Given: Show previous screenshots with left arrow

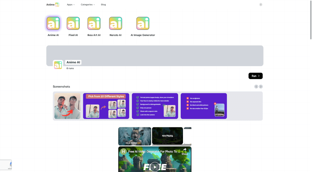Looking at the screenshot, I should click(256, 86).
